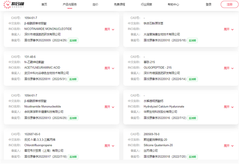Click 监测期 badge for 国妆原备字20220012
The image size is (239, 164).
tap(192, 79)
